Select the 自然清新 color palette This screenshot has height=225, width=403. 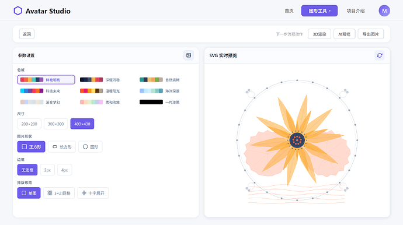(x=165, y=79)
